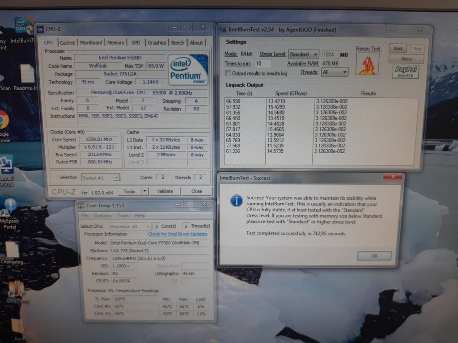Image resolution: width=458 pixels, height=343 pixels.
Task: Click the IntelBurnTest flame Freeze Test icon
Action: click(x=368, y=64)
